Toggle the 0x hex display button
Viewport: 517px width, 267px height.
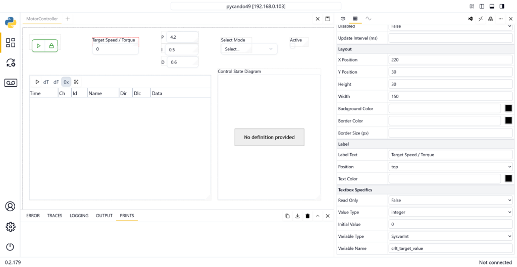66,82
